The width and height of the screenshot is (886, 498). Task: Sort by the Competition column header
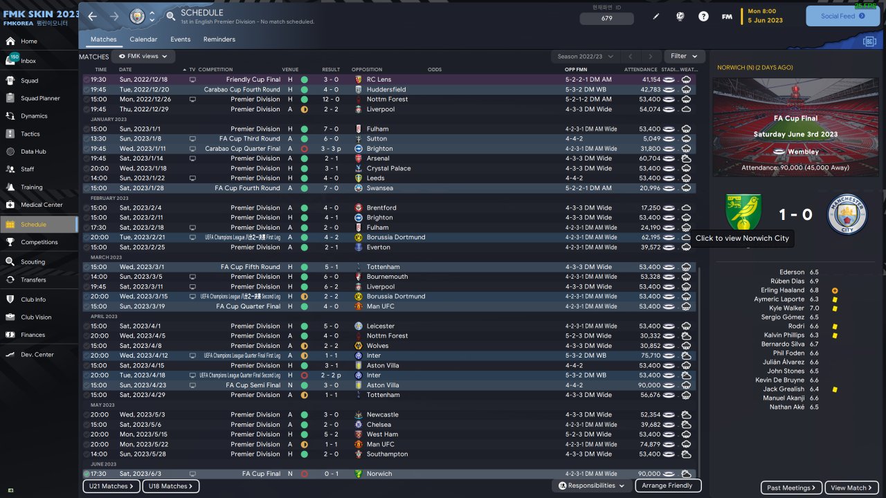(x=215, y=70)
